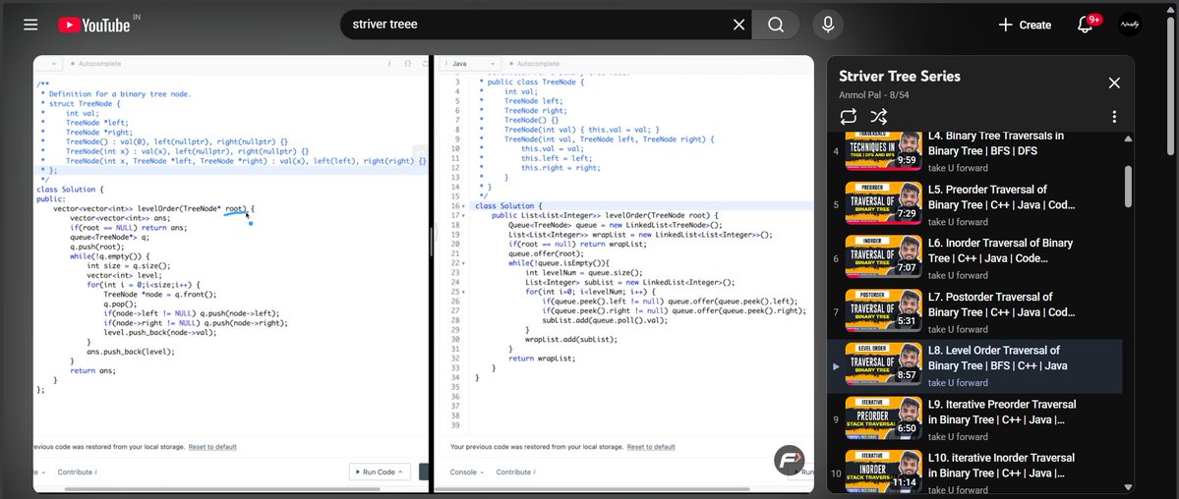
Task: Toggle Autocomplete in the left code editor
Action: coord(95,64)
